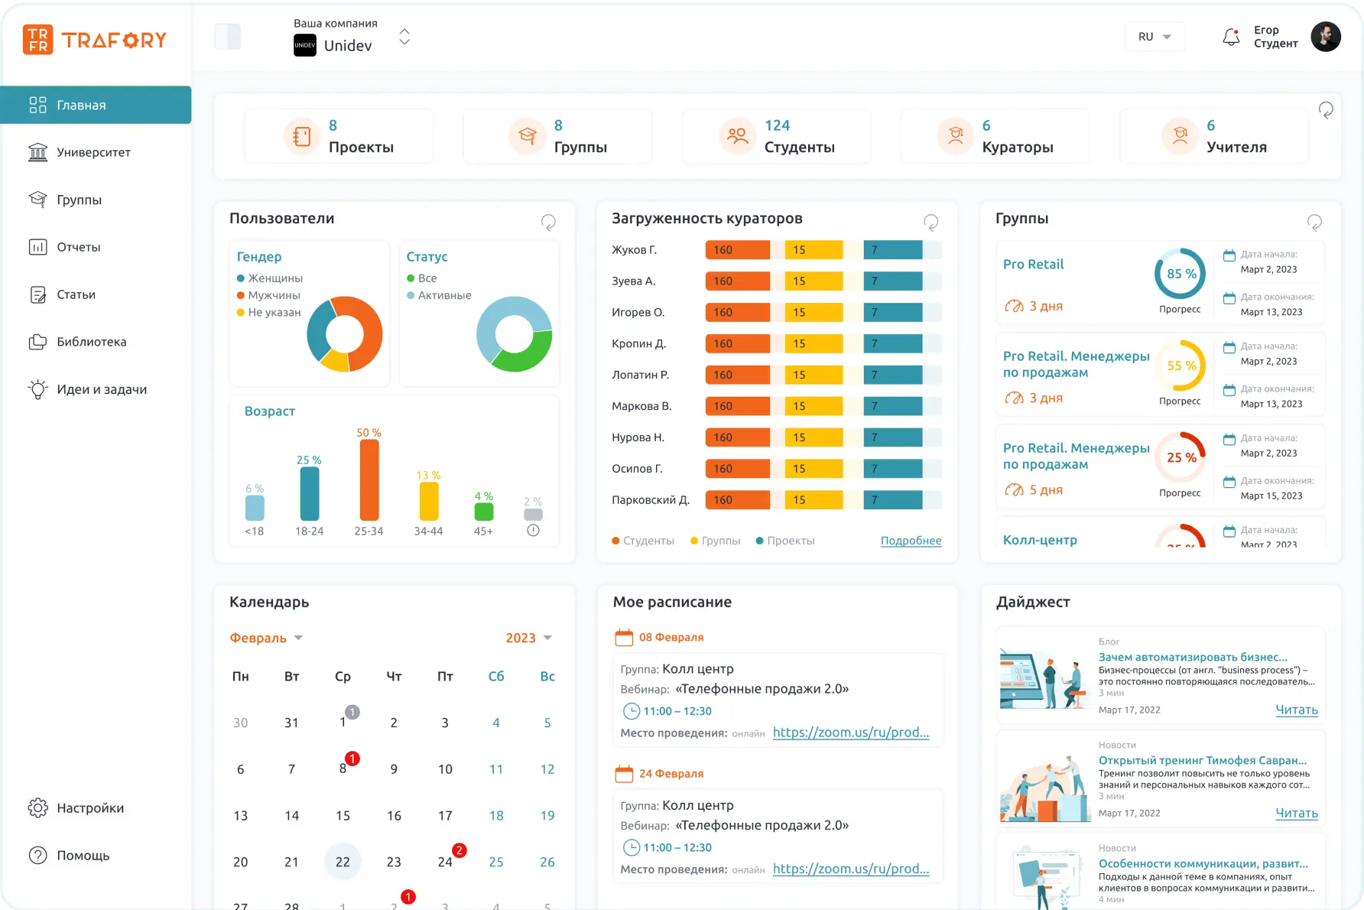Click the notification bell icon
The width and height of the screenshot is (1364, 910).
point(1231,37)
